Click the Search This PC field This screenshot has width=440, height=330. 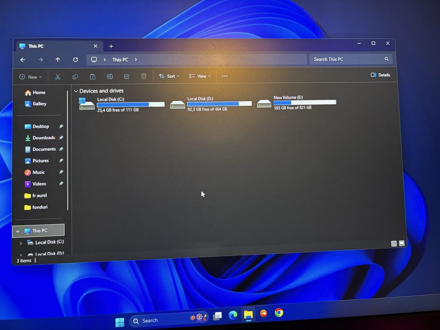tap(351, 59)
